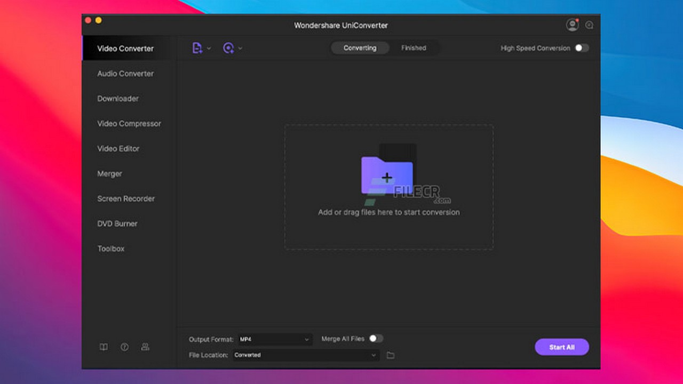
Task: Click the purple add-folder icon in drop zone
Action: [387, 176]
